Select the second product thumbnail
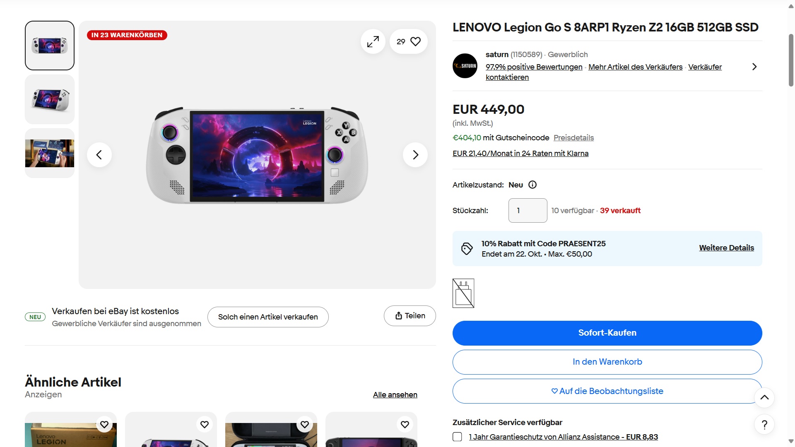The image size is (795, 447). point(50,99)
